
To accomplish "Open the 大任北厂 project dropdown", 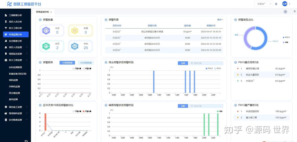I will click(x=264, y=4).
